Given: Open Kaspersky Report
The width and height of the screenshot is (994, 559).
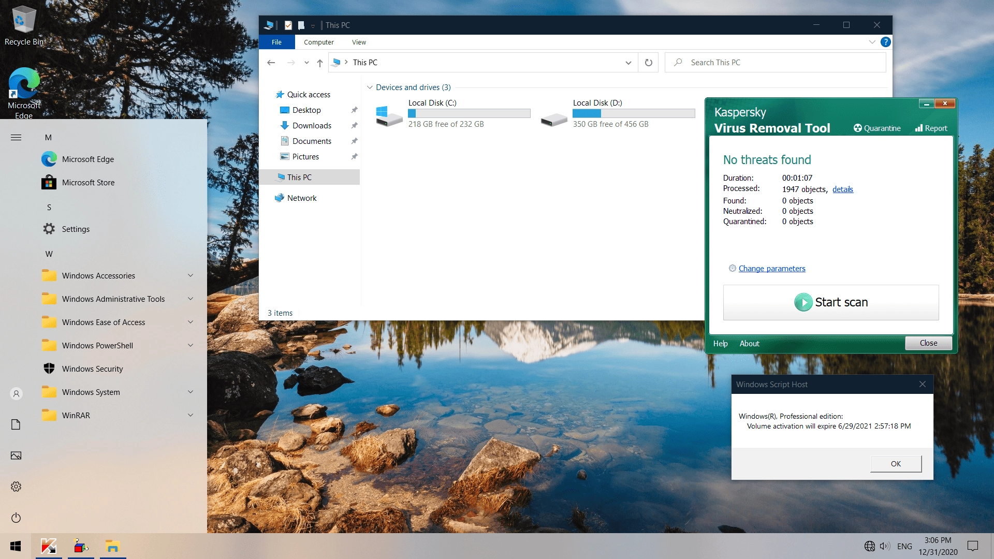Looking at the screenshot, I should pyautogui.click(x=931, y=128).
